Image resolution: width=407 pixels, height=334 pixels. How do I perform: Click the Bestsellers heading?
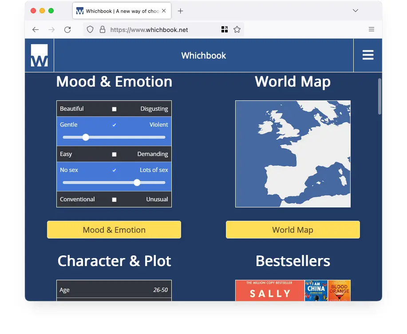293,261
